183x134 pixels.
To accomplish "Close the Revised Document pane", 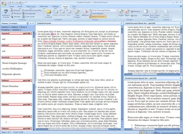I will [x=181, y=78].
